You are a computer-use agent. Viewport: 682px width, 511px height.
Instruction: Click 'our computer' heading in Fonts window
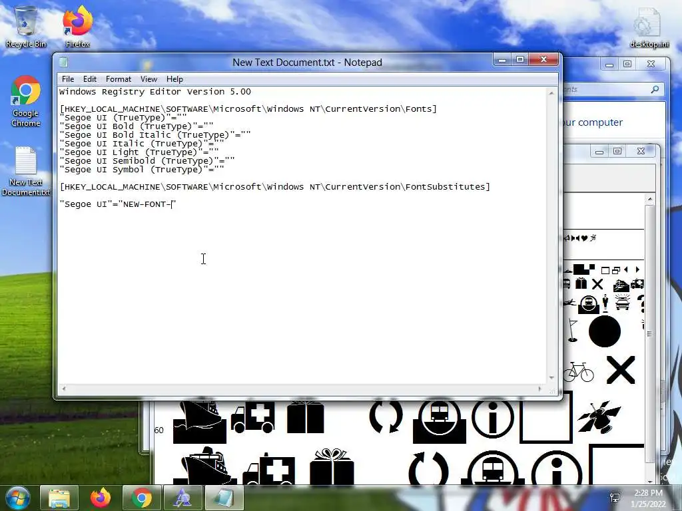[x=593, y=122]
